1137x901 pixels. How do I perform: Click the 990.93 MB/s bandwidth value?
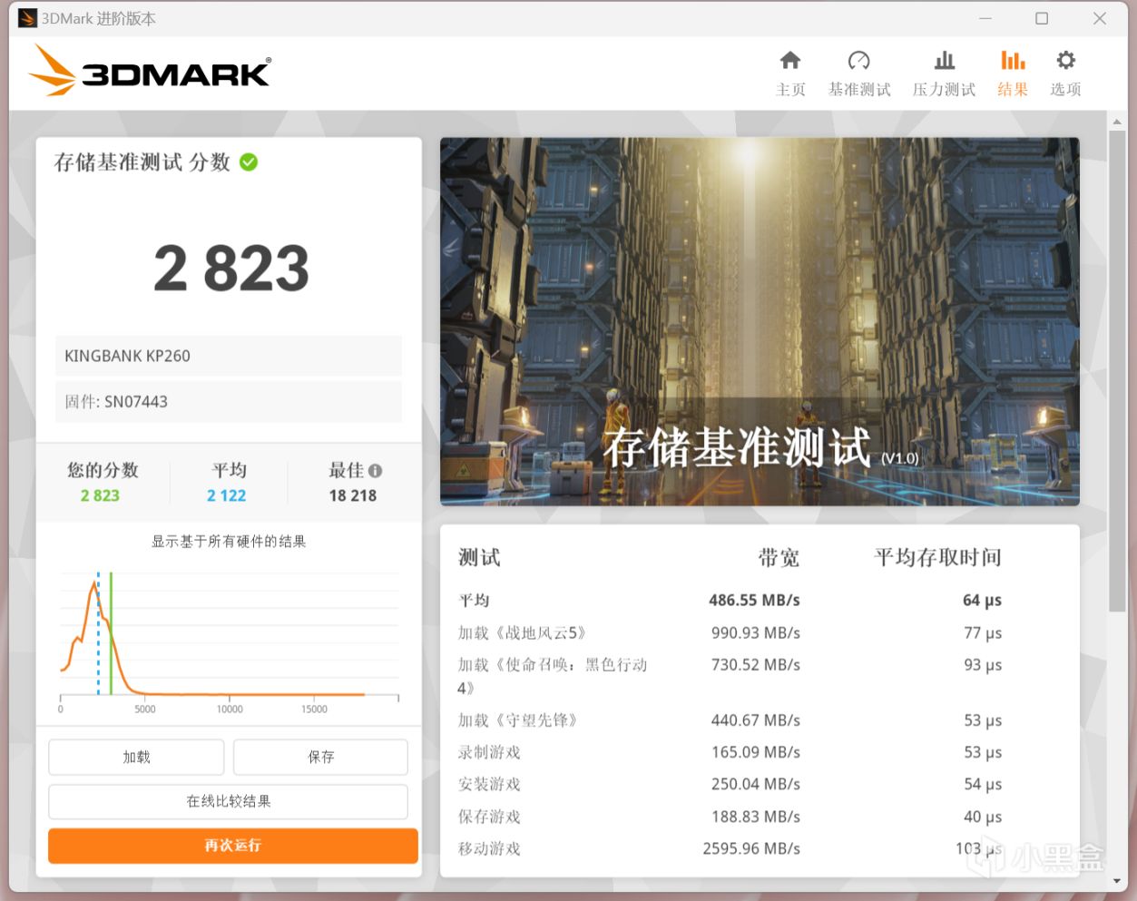756,633
